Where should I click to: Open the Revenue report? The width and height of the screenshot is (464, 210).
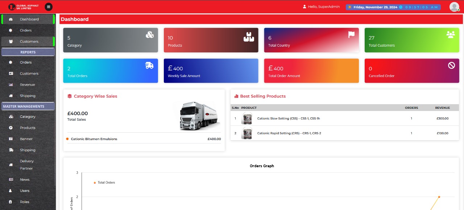click(x=27, y=85)
